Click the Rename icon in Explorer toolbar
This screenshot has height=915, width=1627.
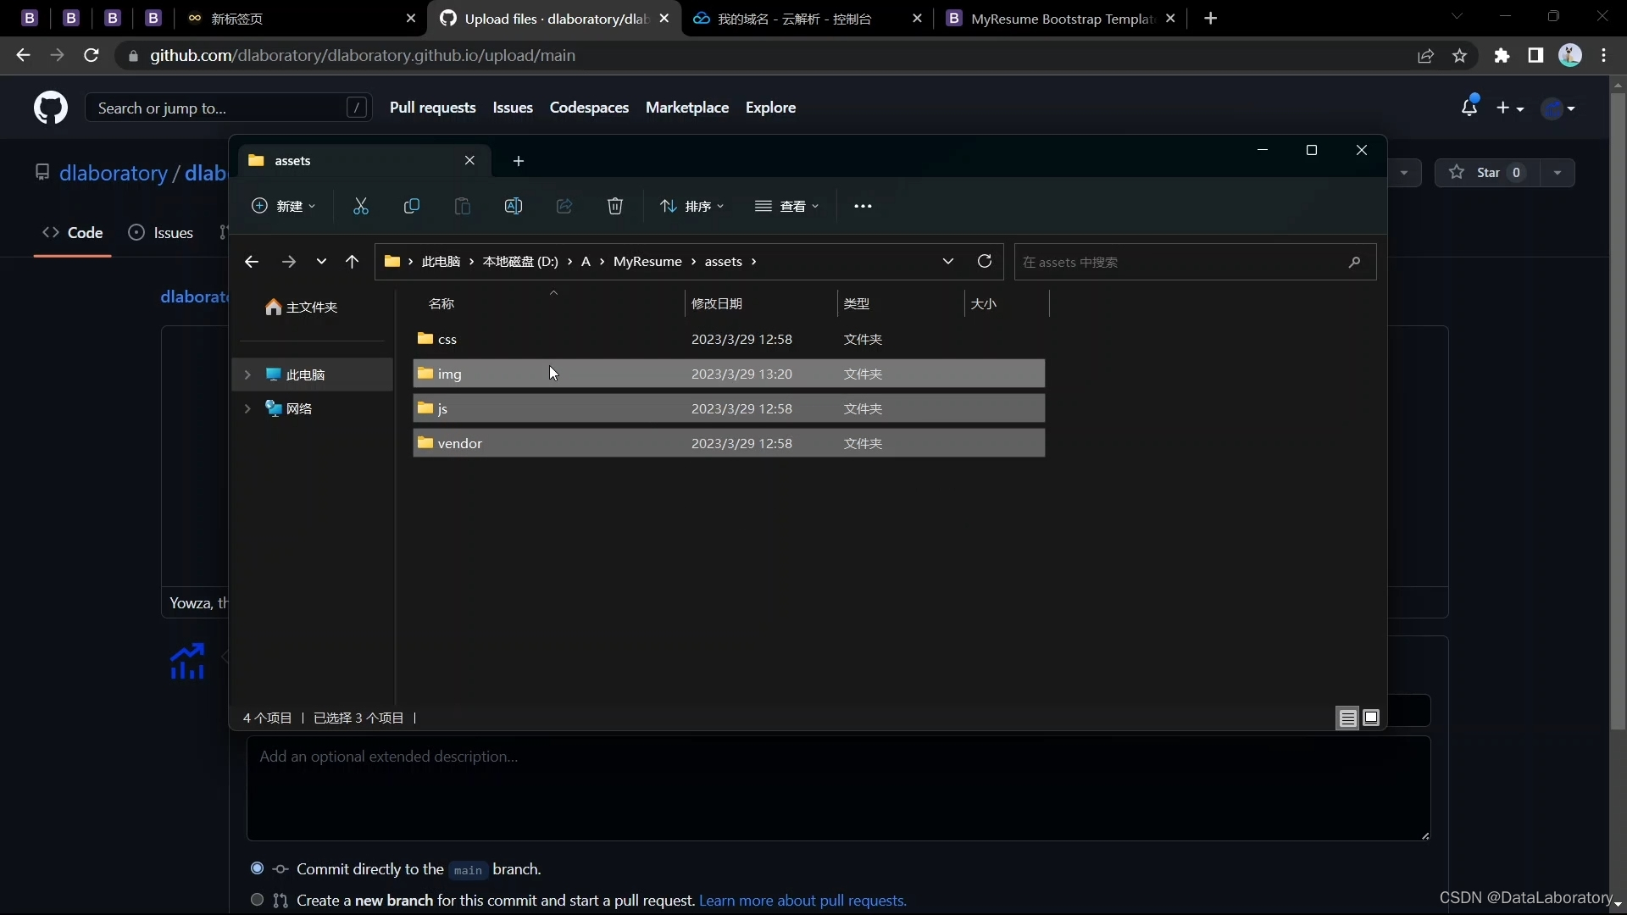pos(514,206)
